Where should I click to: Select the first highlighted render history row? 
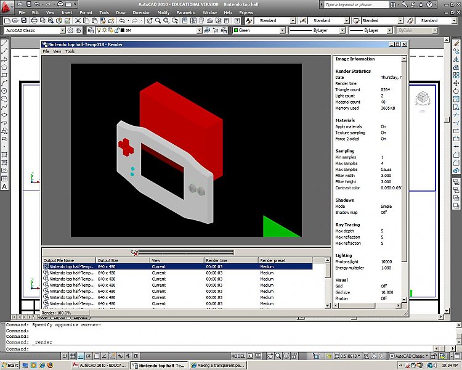point(177,266)
